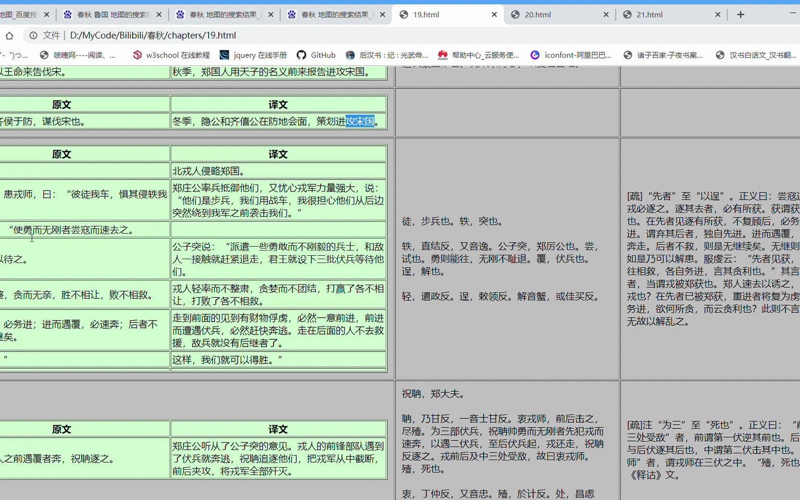Click cell starting 走到前面的见到有财物俘虏
The width and height of the screenshot is (800, 500).
pyautogui.click(x=278, y=330)
